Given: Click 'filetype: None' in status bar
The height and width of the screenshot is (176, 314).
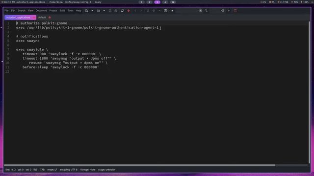Looking at the screenshot, I should coord(88,170).
